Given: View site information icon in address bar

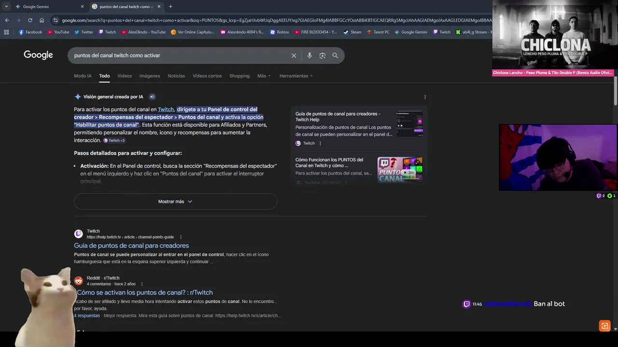Looking at the screenshot, I should (x=56, y=20).
